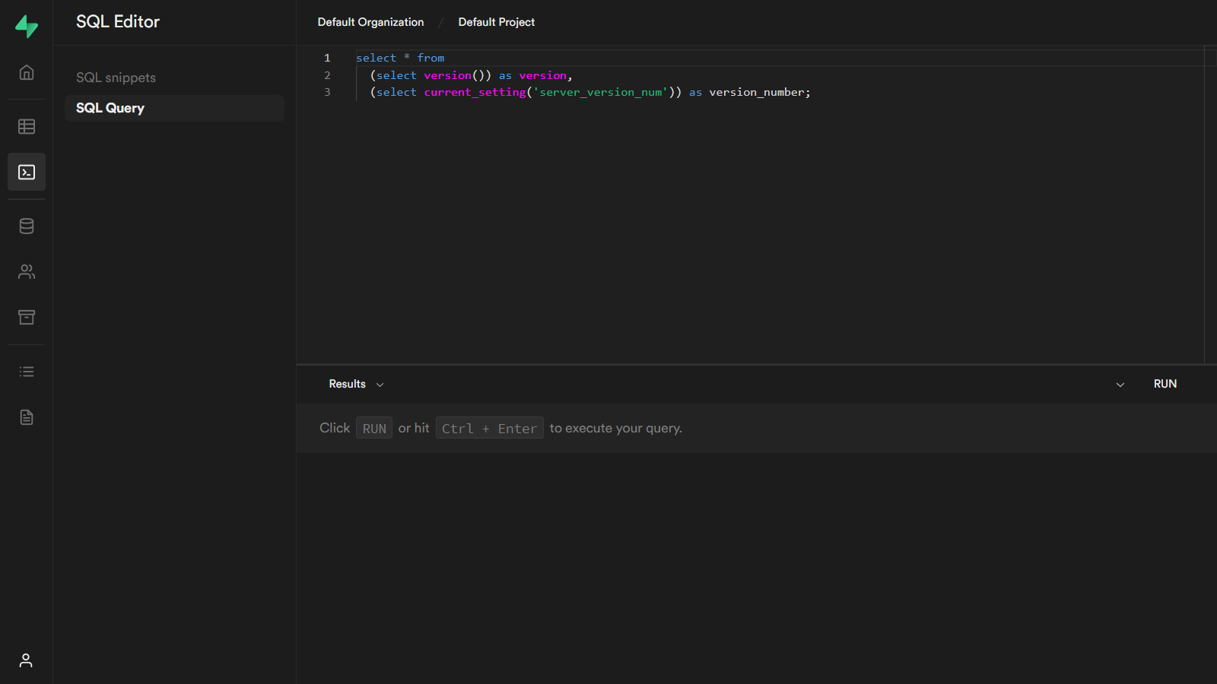Open the API docs document icon
1217x684 pixels.
point(27,417)
